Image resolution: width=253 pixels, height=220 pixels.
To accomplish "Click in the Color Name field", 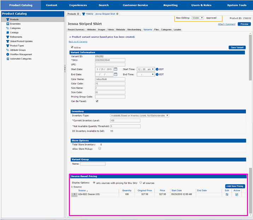I will coord(110,79).
